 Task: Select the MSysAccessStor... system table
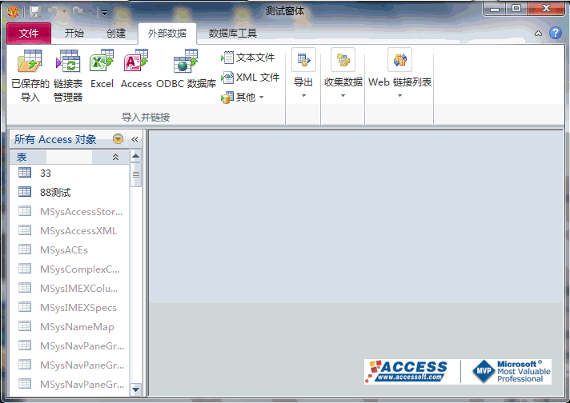click(70, 212)
